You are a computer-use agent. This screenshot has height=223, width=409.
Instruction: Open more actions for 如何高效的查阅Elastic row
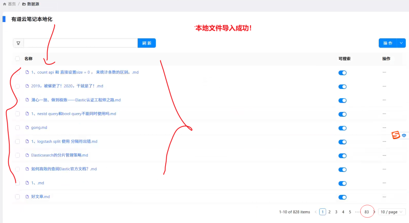point(384,169)
